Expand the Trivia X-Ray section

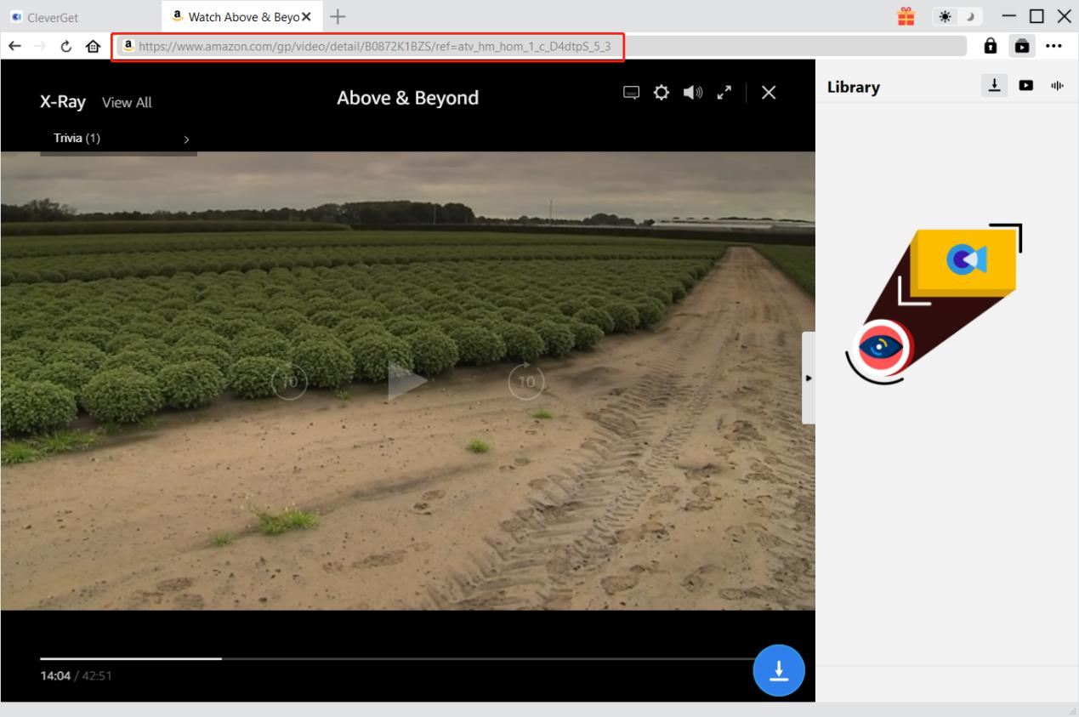point(118,139)
